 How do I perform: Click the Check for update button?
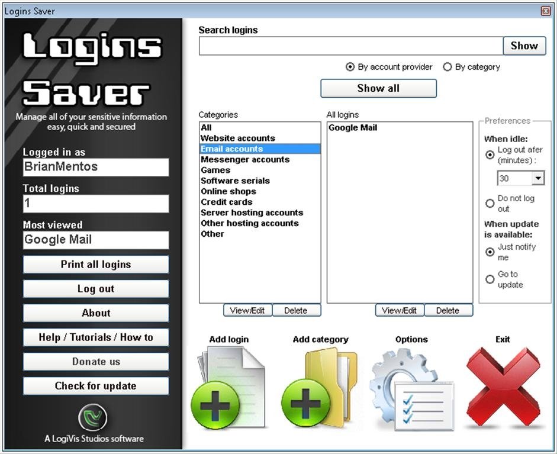pos(96,386)
